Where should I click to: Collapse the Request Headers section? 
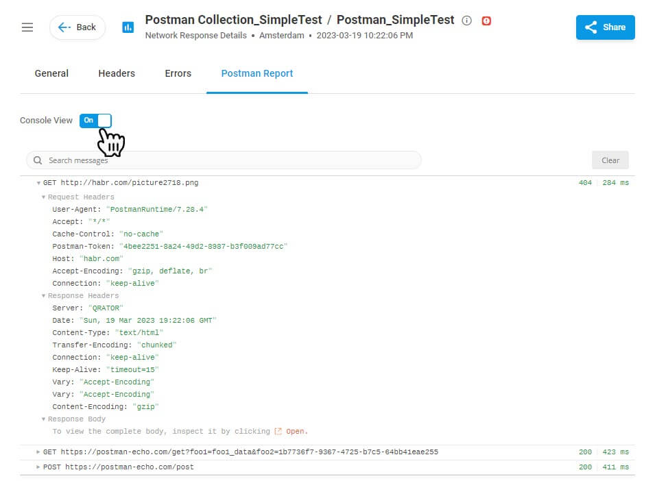pos(44,197)
